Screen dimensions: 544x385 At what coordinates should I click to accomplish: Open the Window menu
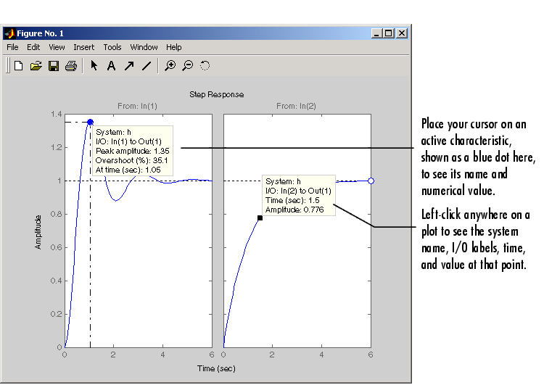144,47
